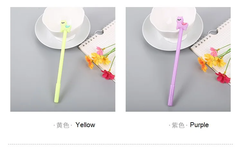Open the yellow pen product photo

click(63, 59)
